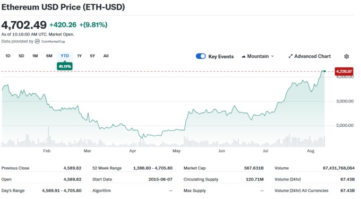
Task: Click the Day's Range value 4,569.91 - 4,705.80
Action: (x=62, y=191)
